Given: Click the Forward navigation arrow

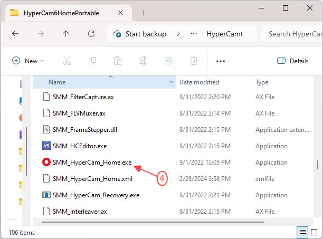Looking at the screenshot, I should [x=41, y=34].
